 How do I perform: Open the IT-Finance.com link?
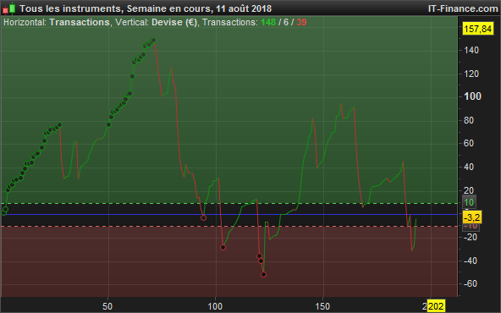click(463, 8)
